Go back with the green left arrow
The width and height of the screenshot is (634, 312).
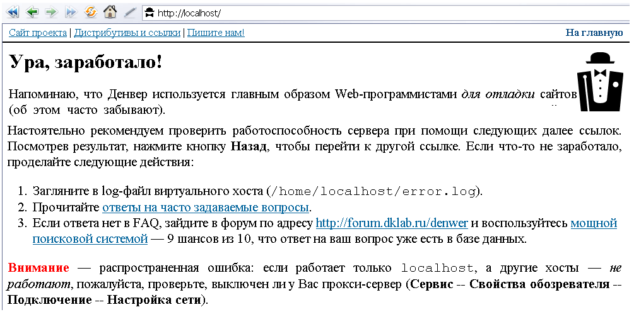[x=32, y=12]
